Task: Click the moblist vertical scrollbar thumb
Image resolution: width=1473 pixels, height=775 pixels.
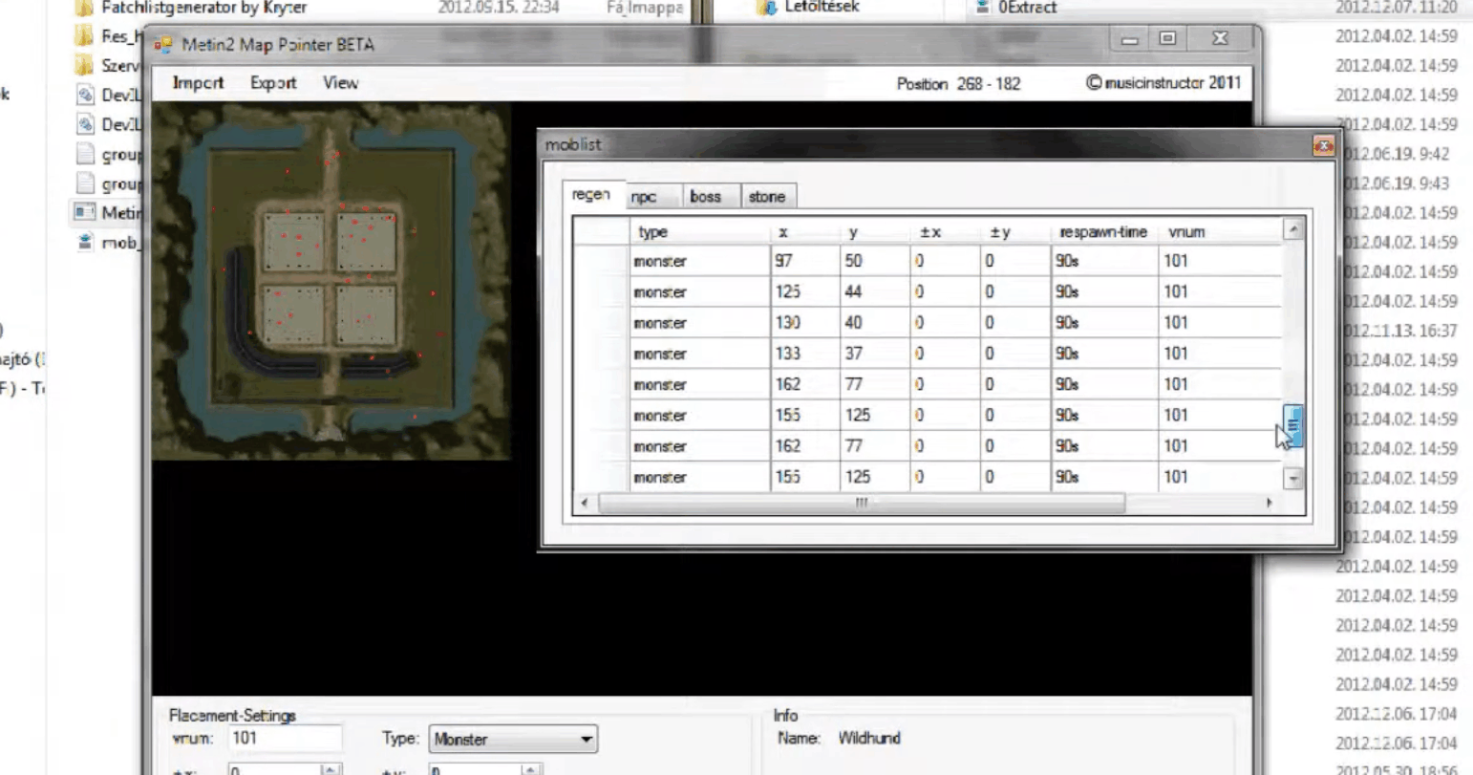Action: pos(1292,423)
